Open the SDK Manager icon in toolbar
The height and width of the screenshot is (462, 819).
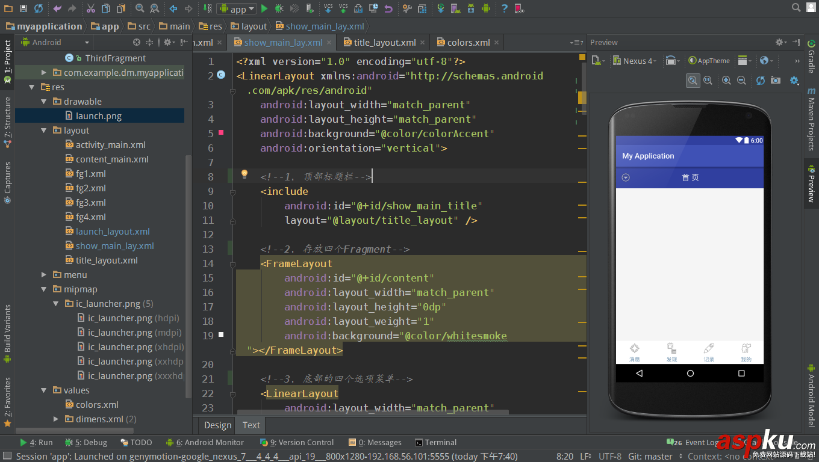pos(470,8)
